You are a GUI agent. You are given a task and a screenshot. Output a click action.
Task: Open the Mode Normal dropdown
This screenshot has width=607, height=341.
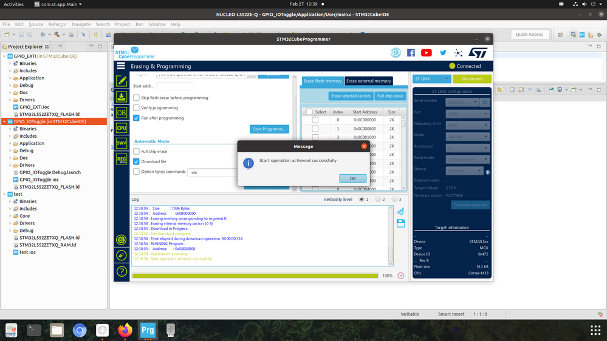tap(467, 137)
